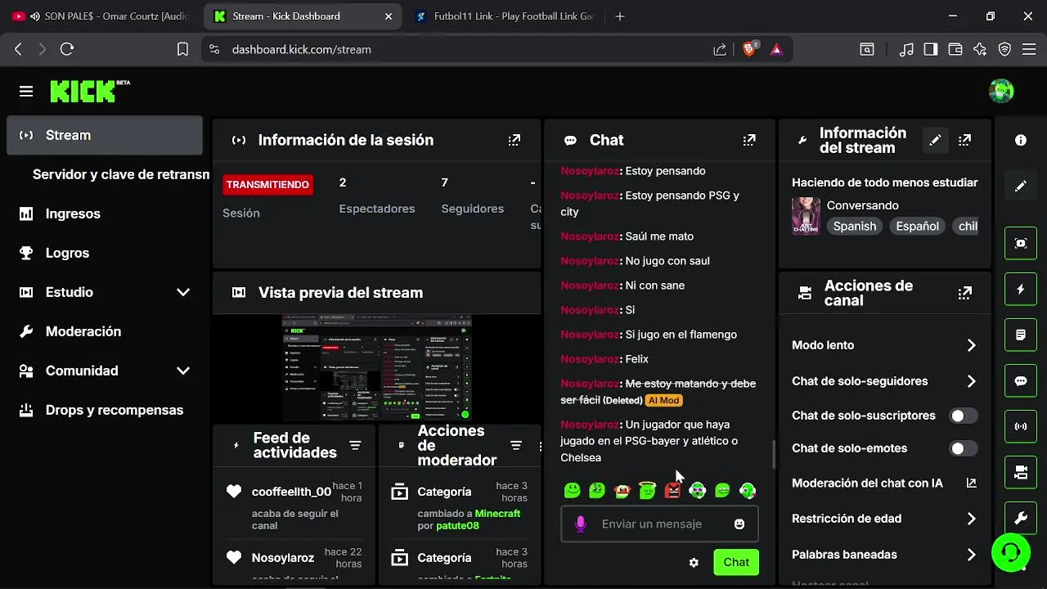Click the info icon in the right rail
The height and width of the screenshot is (589, 1047).
point(1020,140)
